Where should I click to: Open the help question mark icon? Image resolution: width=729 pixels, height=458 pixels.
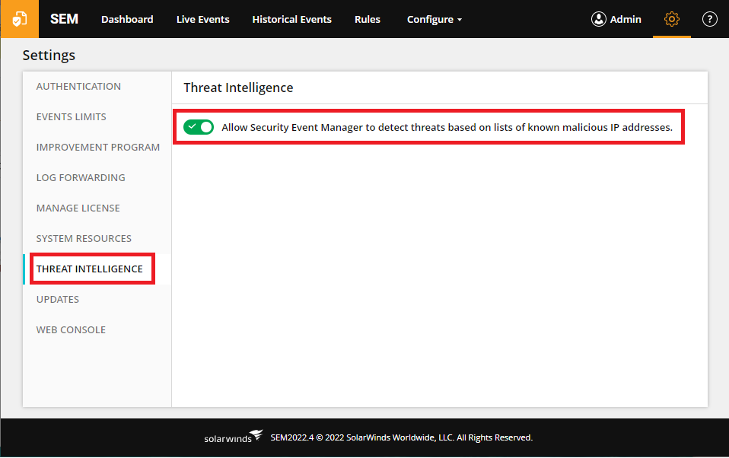pyautogui.click(x=709, y=19)
